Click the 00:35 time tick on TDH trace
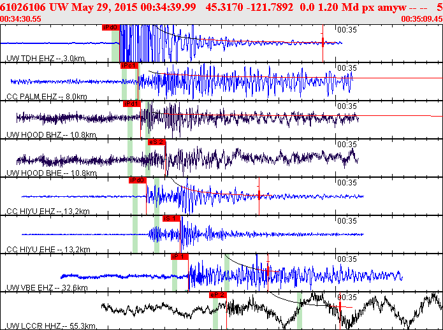Screen dimensions: 443x330 pyautogui.click(x=347, y=30)
